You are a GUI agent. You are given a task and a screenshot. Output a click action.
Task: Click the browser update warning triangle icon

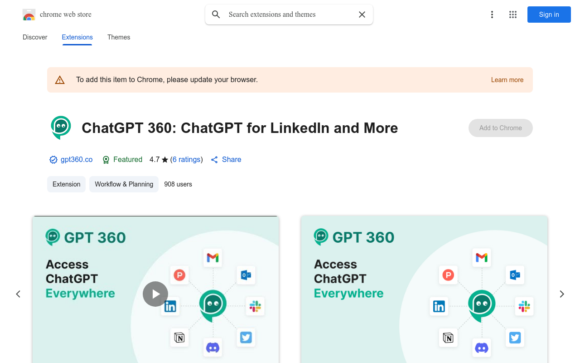[x=60, y=80]
